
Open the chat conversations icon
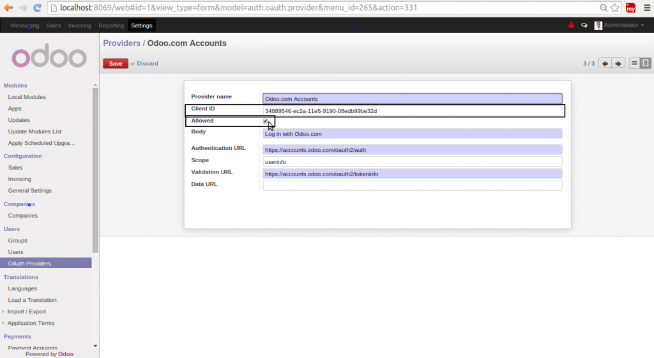(584, 26)
